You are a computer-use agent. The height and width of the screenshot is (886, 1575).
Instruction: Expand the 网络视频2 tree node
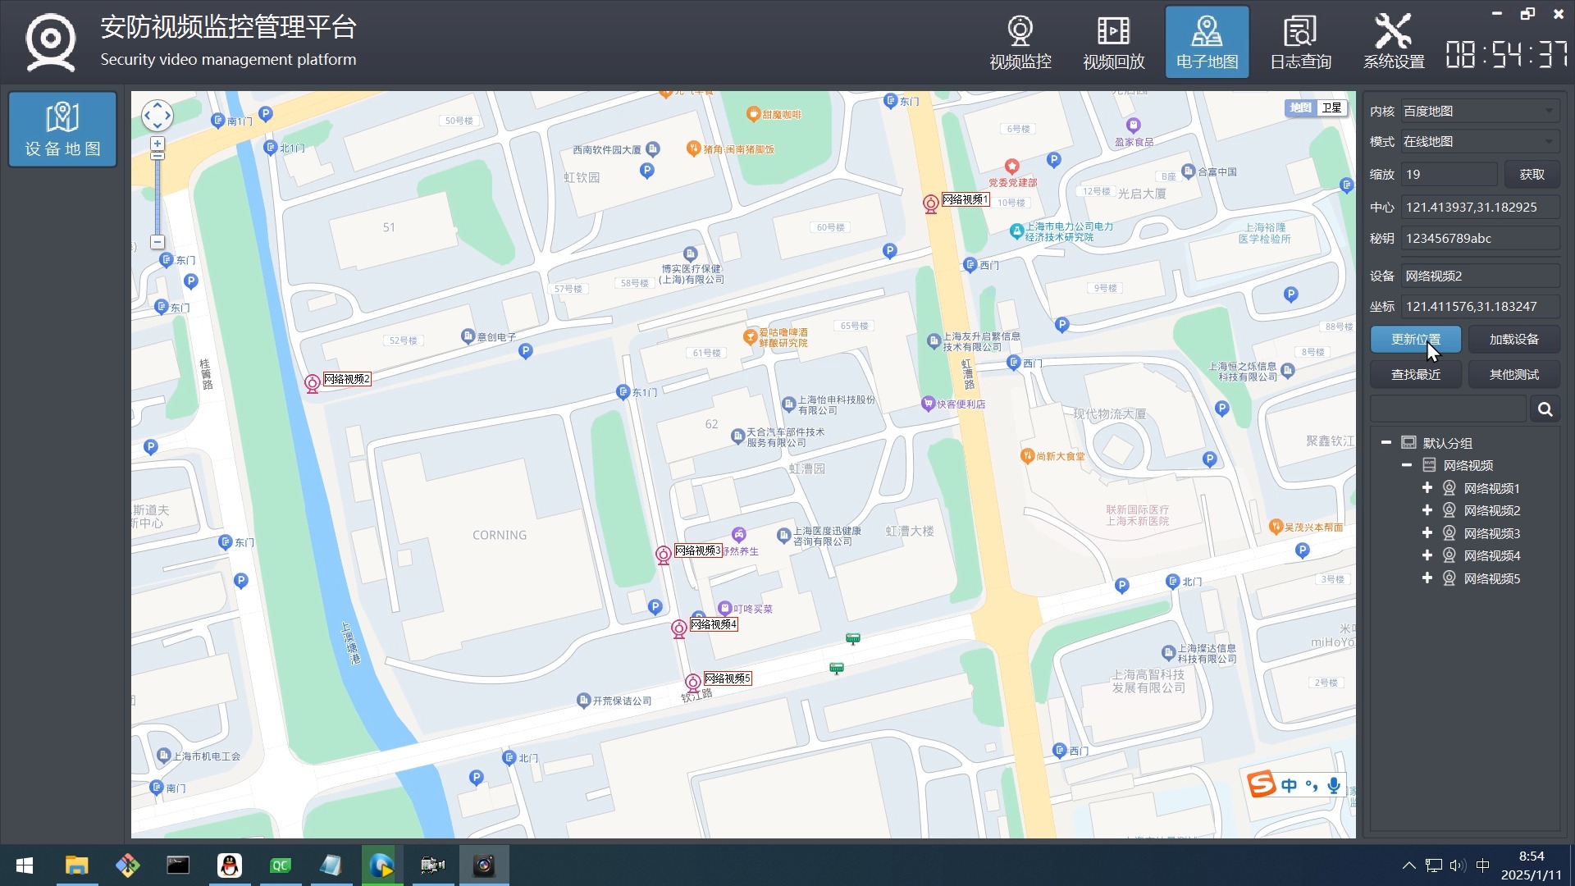click(x=1427, y=510)
